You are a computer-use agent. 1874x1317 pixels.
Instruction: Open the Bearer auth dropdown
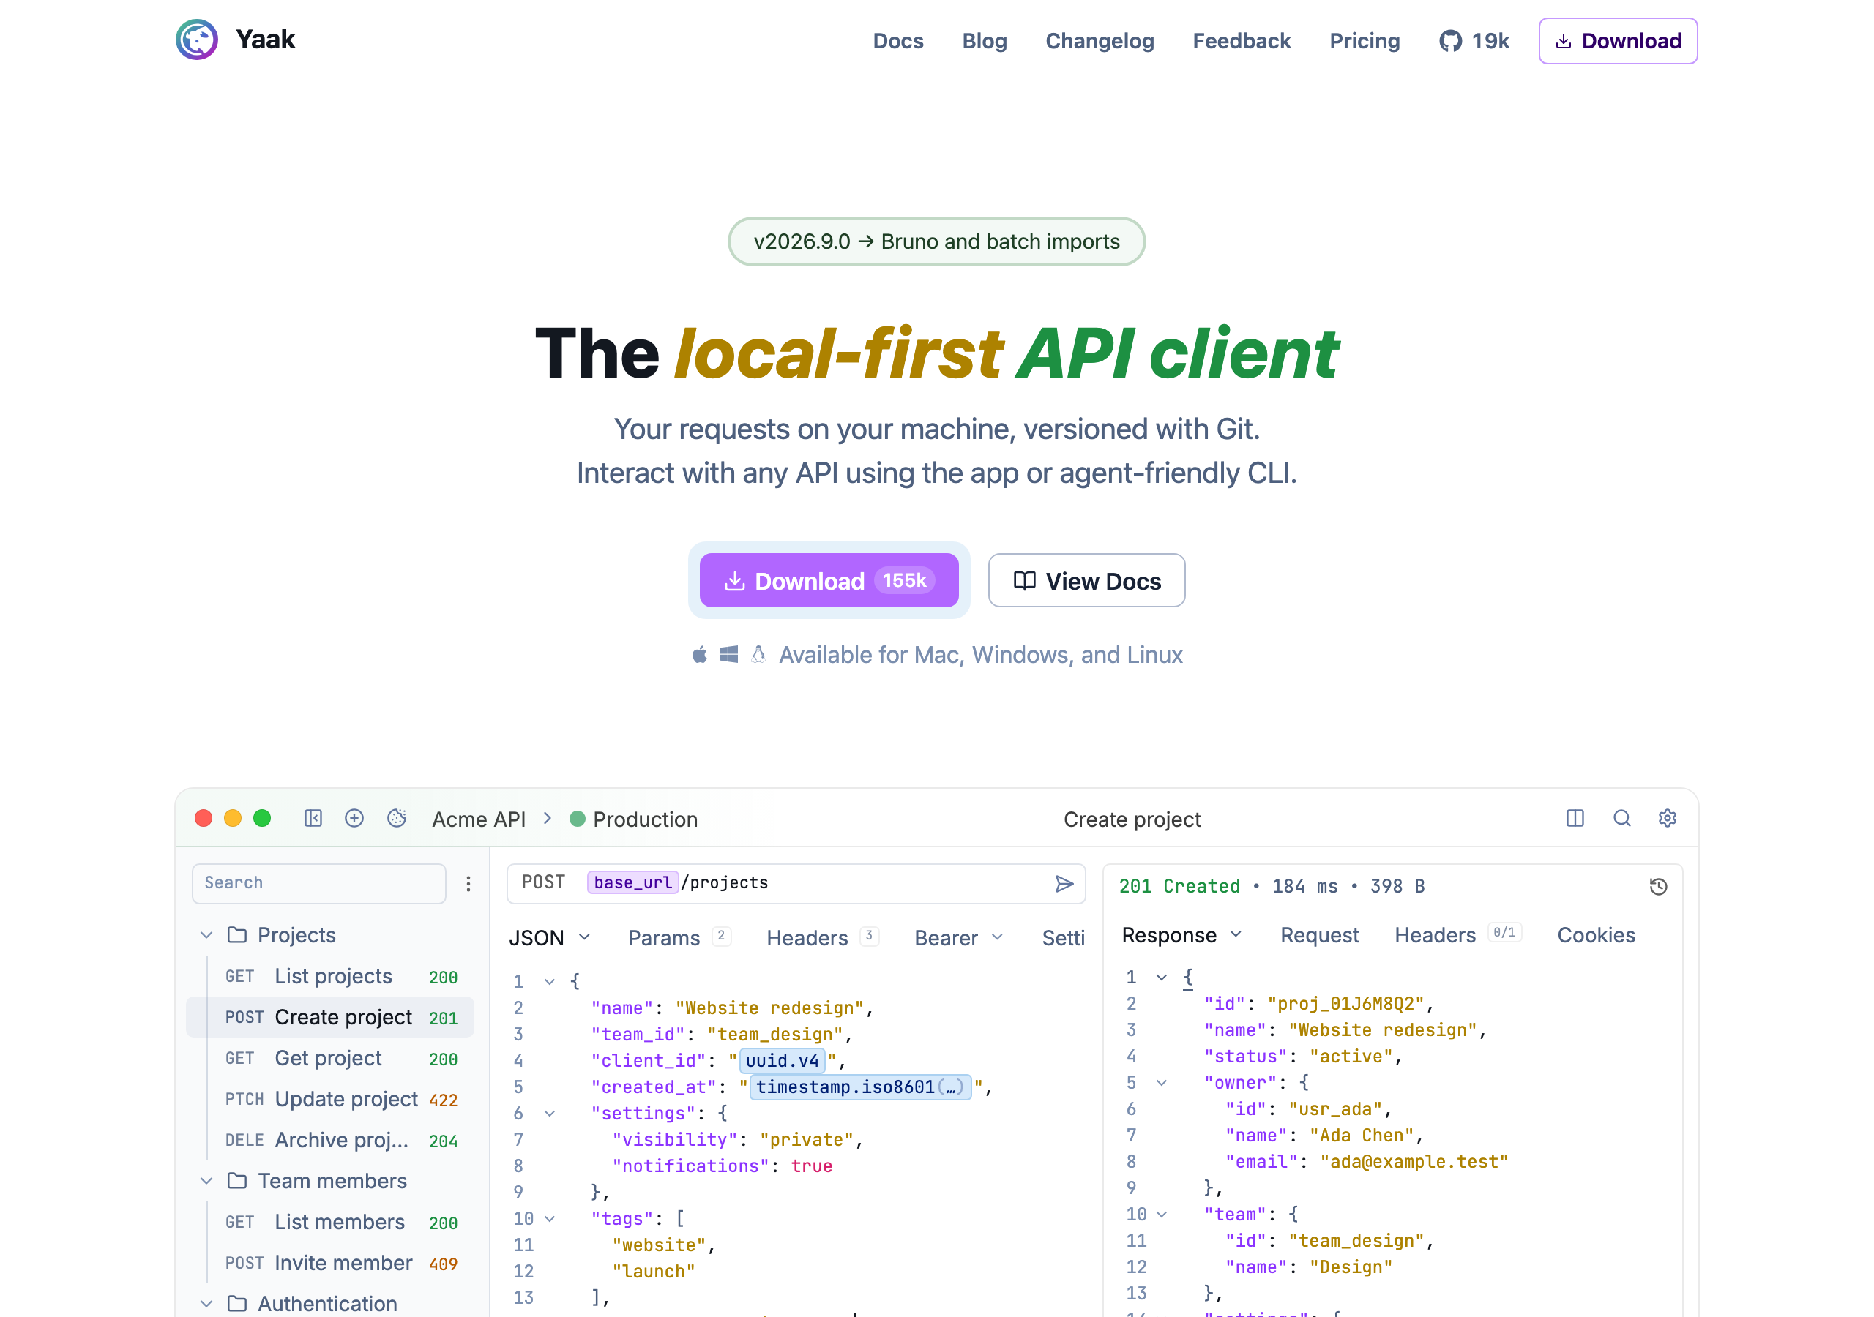[959, 937]
